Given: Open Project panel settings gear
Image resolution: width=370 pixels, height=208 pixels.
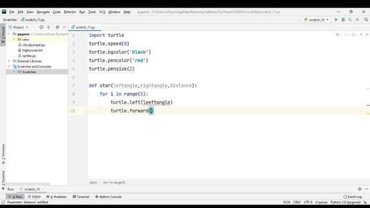Looking at the screenshot, I should 57,27.
